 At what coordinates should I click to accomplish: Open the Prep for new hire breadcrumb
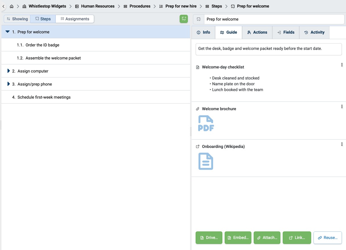coord(178,6)
